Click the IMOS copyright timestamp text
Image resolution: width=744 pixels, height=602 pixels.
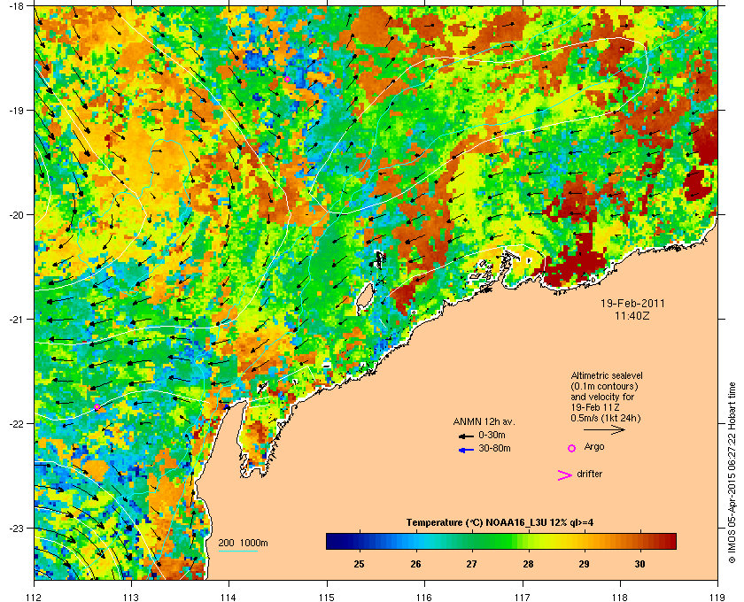click(732, 473)
